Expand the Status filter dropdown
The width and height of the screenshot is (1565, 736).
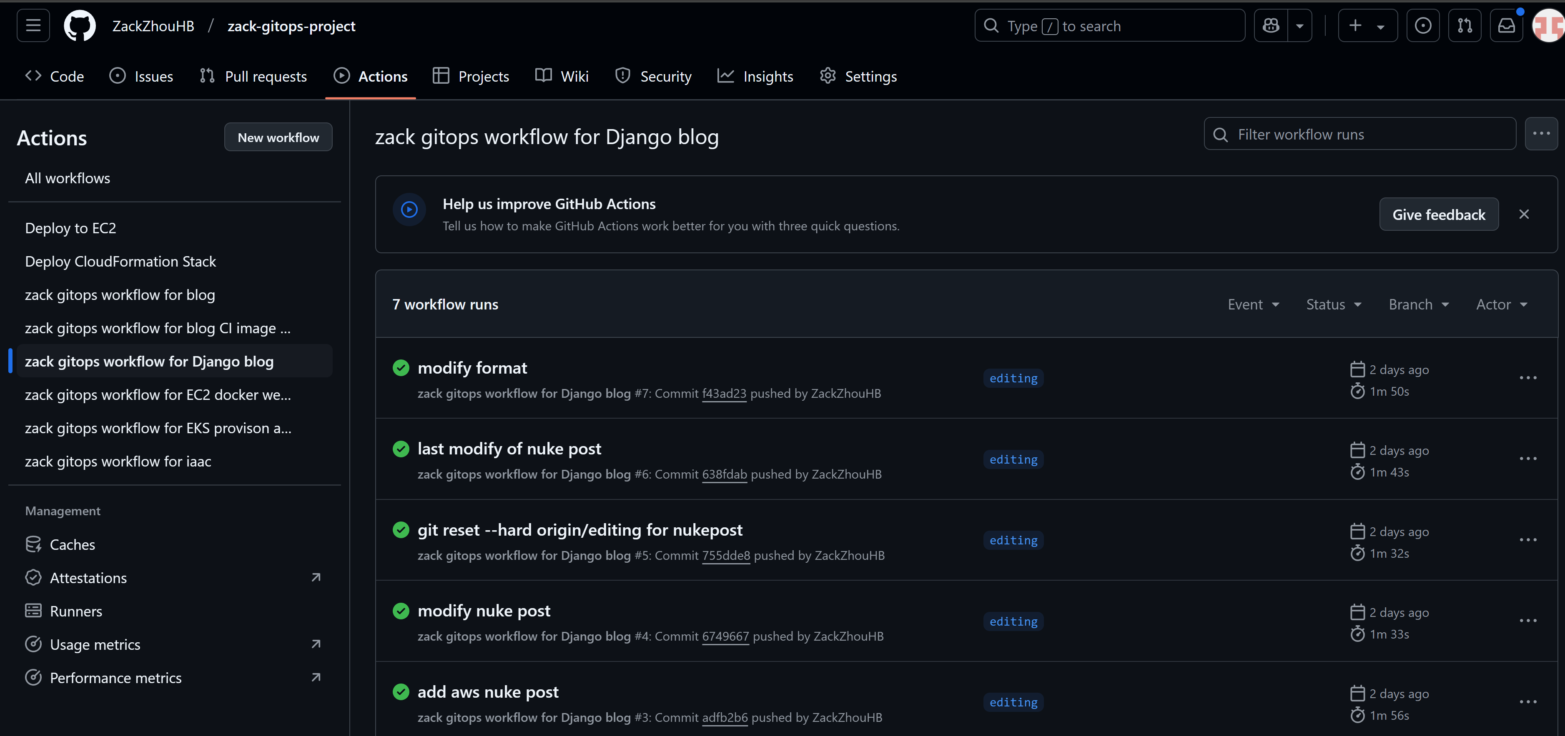(x=1334, y=304)
